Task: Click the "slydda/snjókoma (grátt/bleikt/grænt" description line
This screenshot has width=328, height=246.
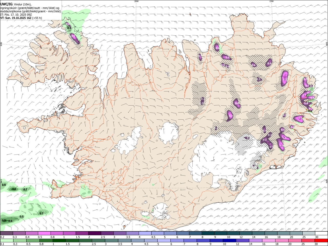Action: [30, 11]
